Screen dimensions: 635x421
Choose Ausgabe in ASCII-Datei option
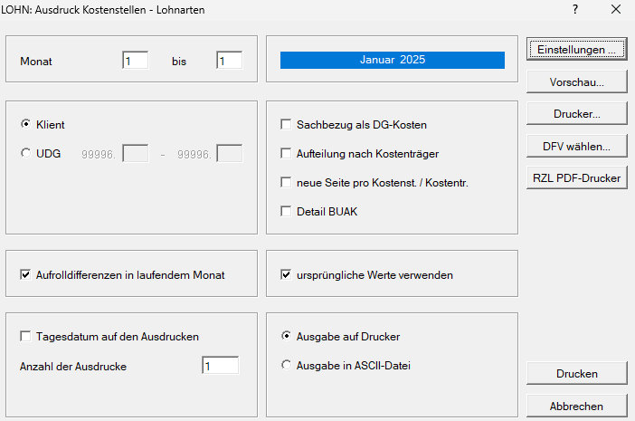(x=287, y=365)
